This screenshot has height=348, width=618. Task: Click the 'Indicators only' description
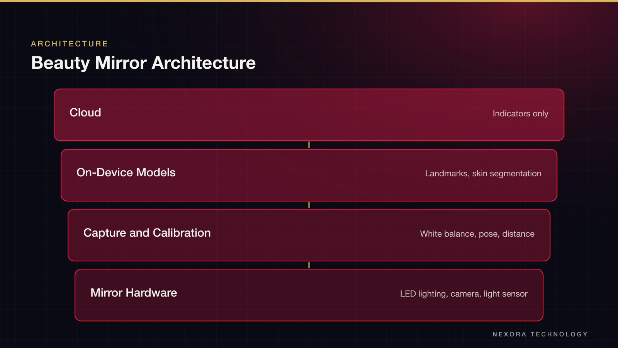pyautogui.click(x=520, y=114)
